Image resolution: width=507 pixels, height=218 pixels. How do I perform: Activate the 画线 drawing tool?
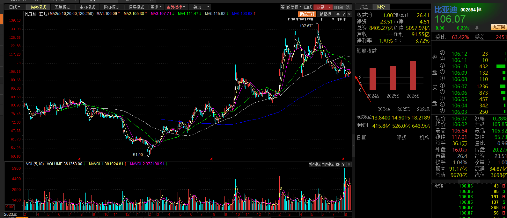click(308, 7)
